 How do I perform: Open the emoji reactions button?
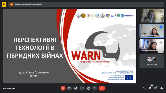point(76,88)
